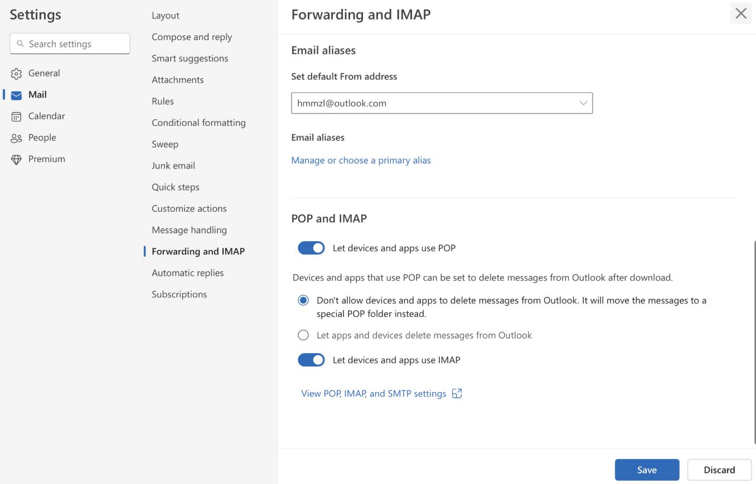The image size is (756, 484).
Task: Click in the Search settings field
Action: point(70,43)
